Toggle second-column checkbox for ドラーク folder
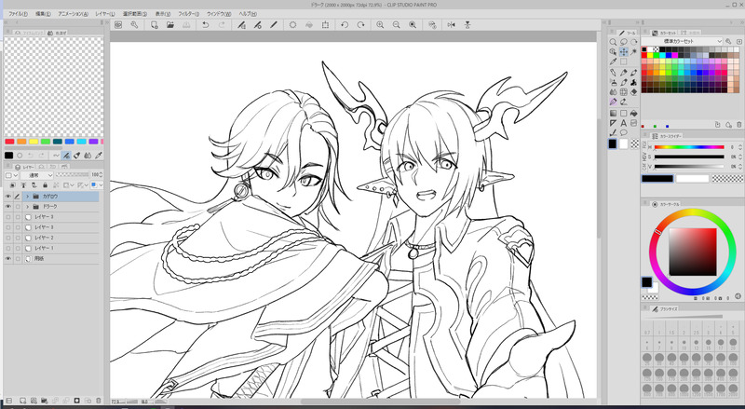The width and height of the screenshot is (745, 409). coord(18,207)
